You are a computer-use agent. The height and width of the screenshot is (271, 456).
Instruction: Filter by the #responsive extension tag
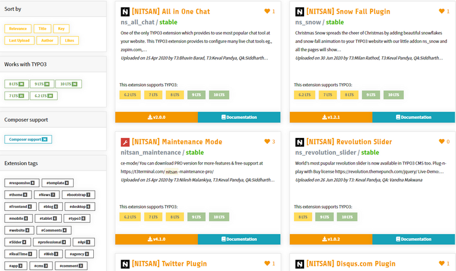(x=20, y=182)
